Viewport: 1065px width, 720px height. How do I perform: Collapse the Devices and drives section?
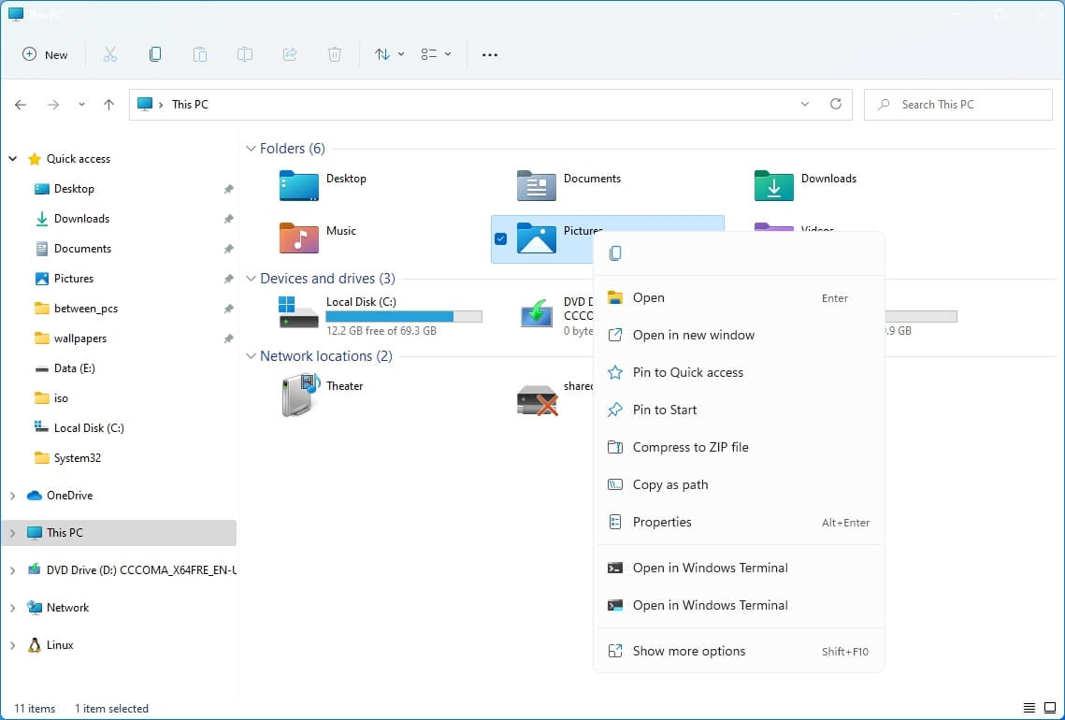point(251,278)
